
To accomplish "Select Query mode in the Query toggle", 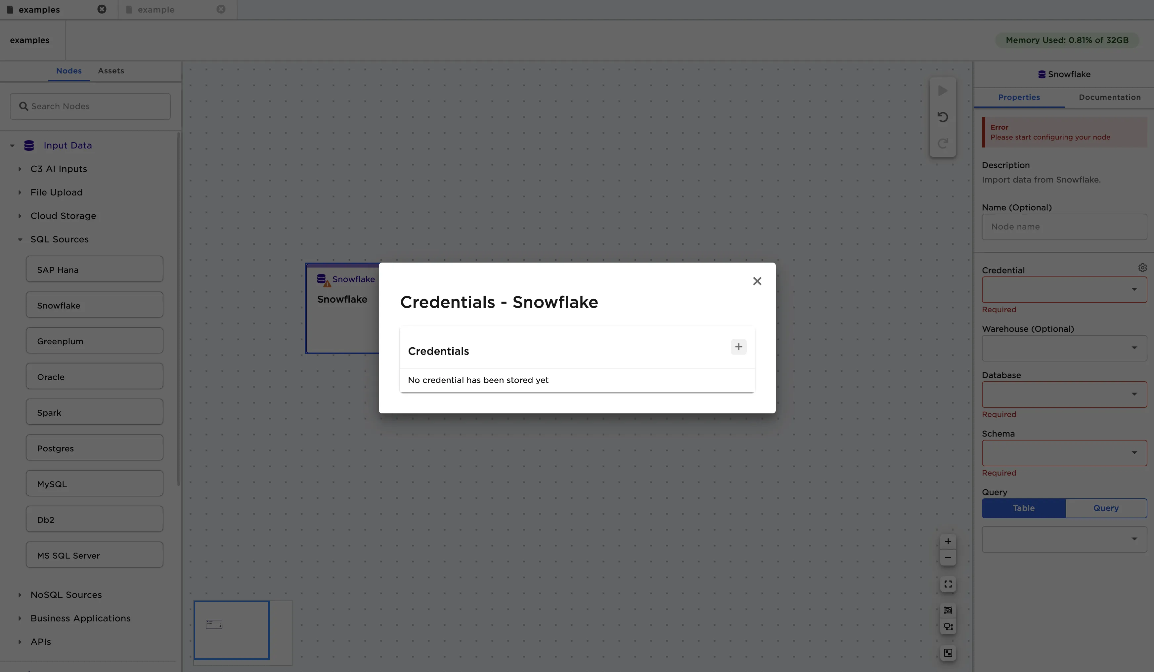I will [1105, 508].
